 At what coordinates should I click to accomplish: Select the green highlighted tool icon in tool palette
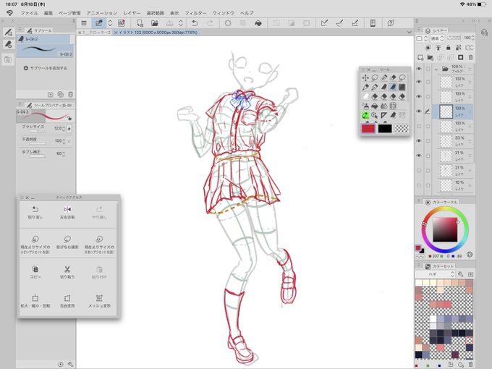point(365,115)
